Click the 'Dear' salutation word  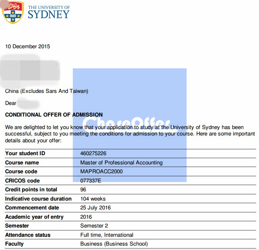(x=10, y=103)
